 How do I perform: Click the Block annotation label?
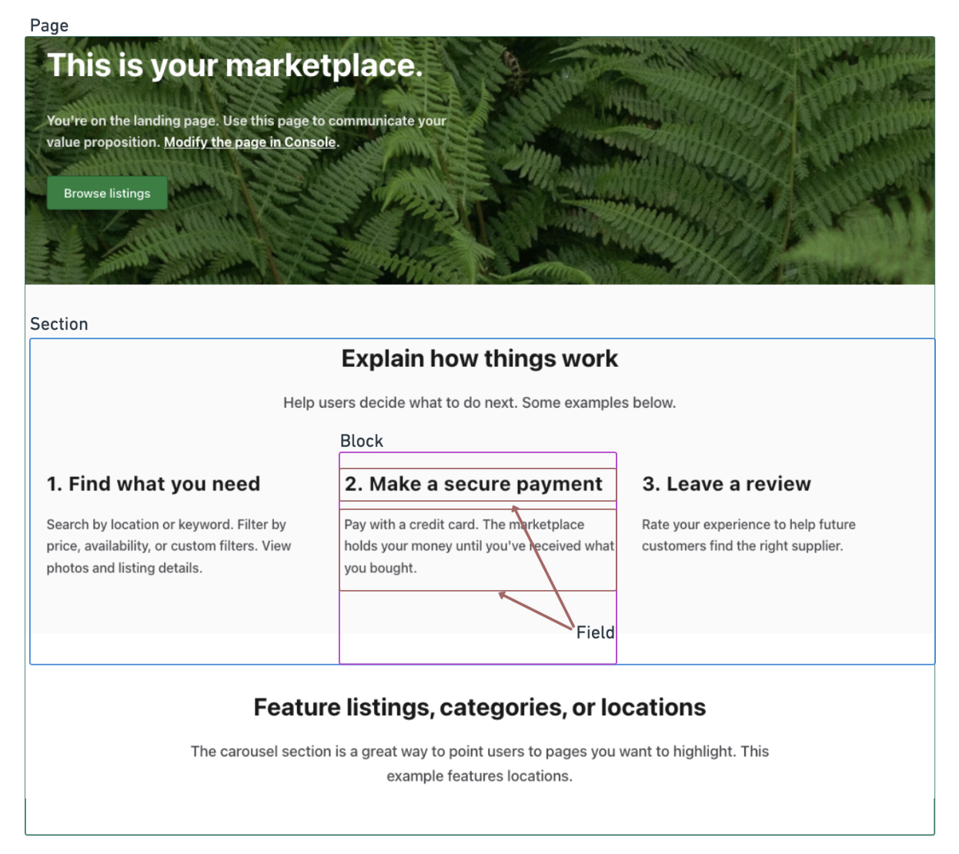[x=362, y=440]
